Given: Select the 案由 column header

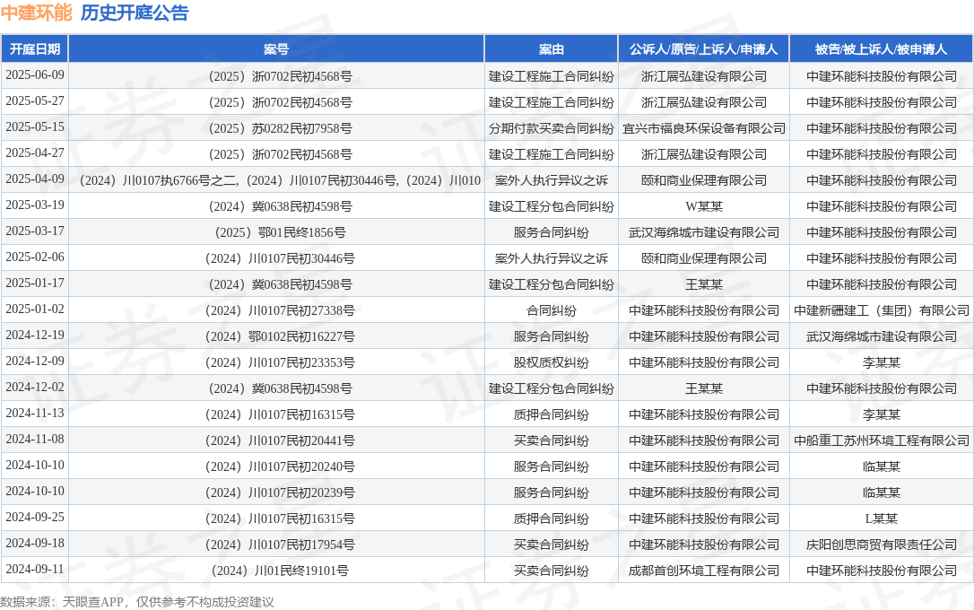Looking at the screenshot, I should click(x=551, y=49).
